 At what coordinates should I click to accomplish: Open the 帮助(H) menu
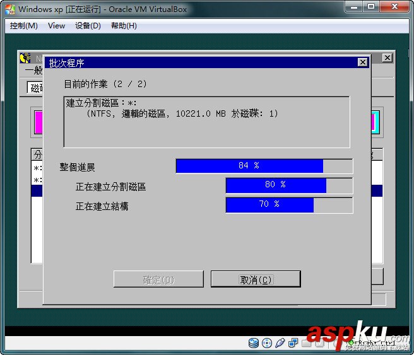[124, 26]
